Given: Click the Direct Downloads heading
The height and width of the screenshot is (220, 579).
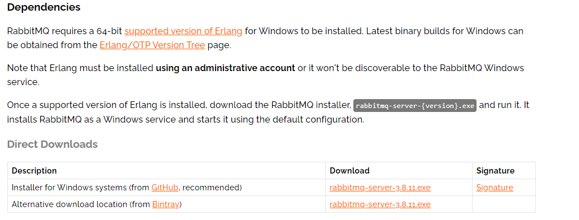Looking at the screenshot, I should point(52,144).
